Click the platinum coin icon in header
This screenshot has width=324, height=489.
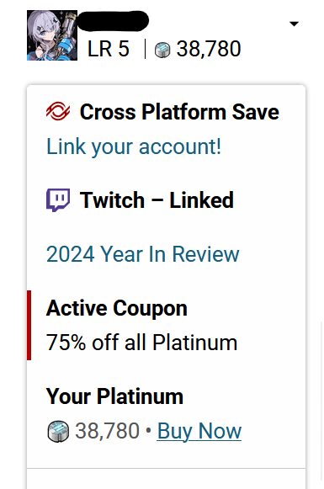click(x=162, y=50)
